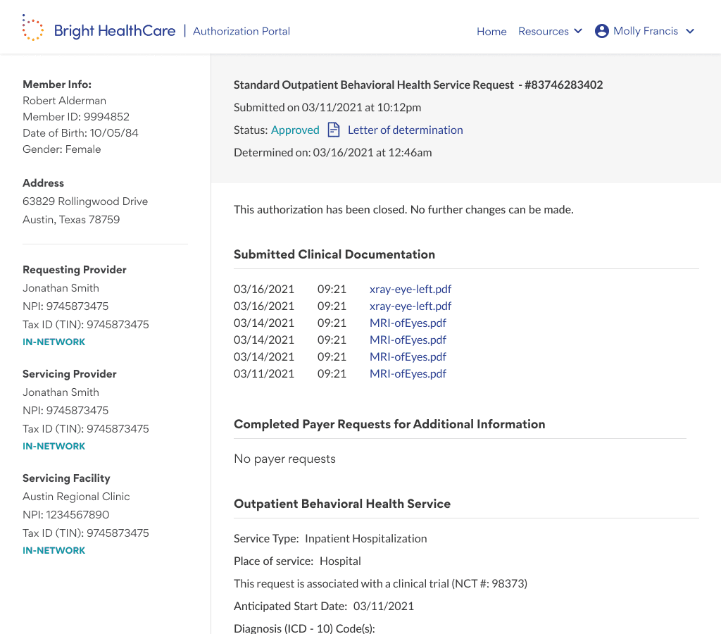Click No payer requests text
The width and height of the screenshot is (721, 634).
(284, 459)
